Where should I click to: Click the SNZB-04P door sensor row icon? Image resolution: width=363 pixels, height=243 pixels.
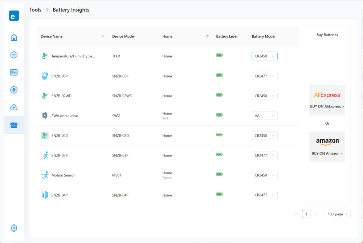tap(44, 195)
